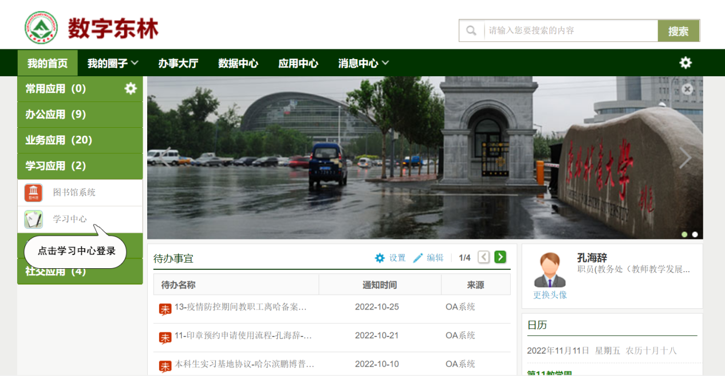Open the 图书馆系统 library icon
Viewport: 725px width, 376px height.
click(x=33, y=193)
